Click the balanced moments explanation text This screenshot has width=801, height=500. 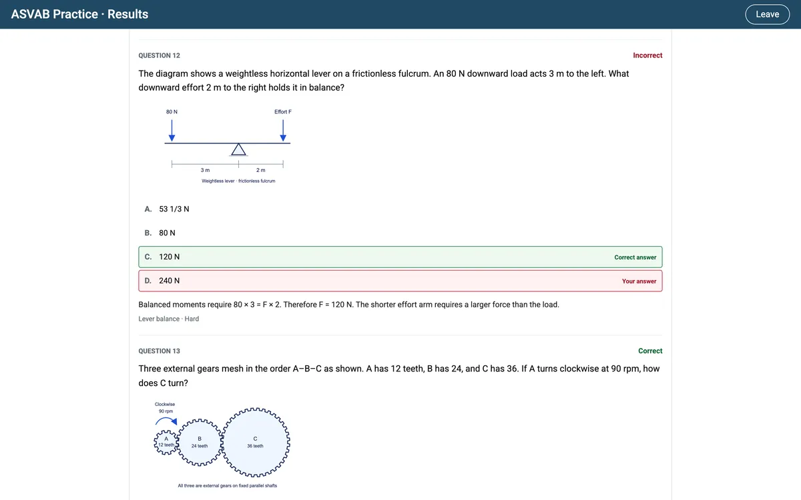[x=348, y=305]
